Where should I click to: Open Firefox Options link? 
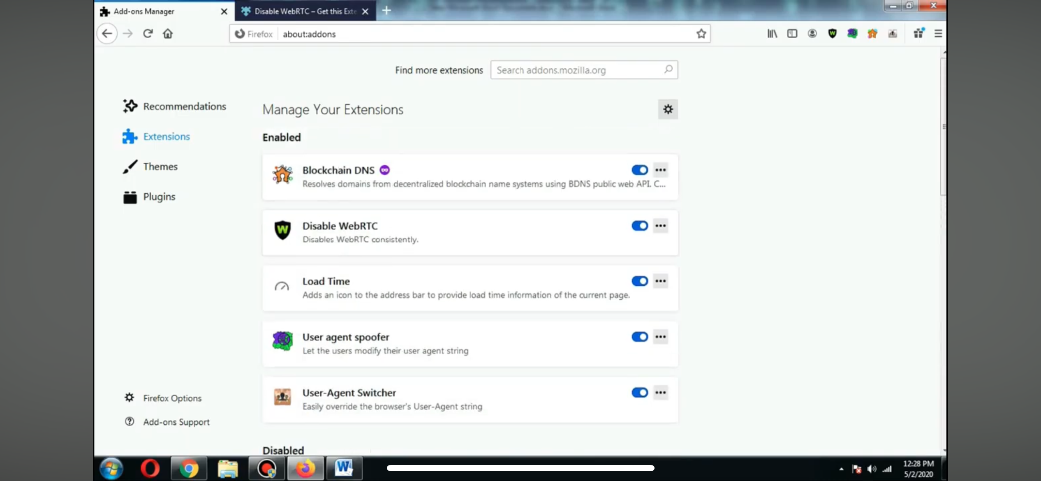click(163, 398)
